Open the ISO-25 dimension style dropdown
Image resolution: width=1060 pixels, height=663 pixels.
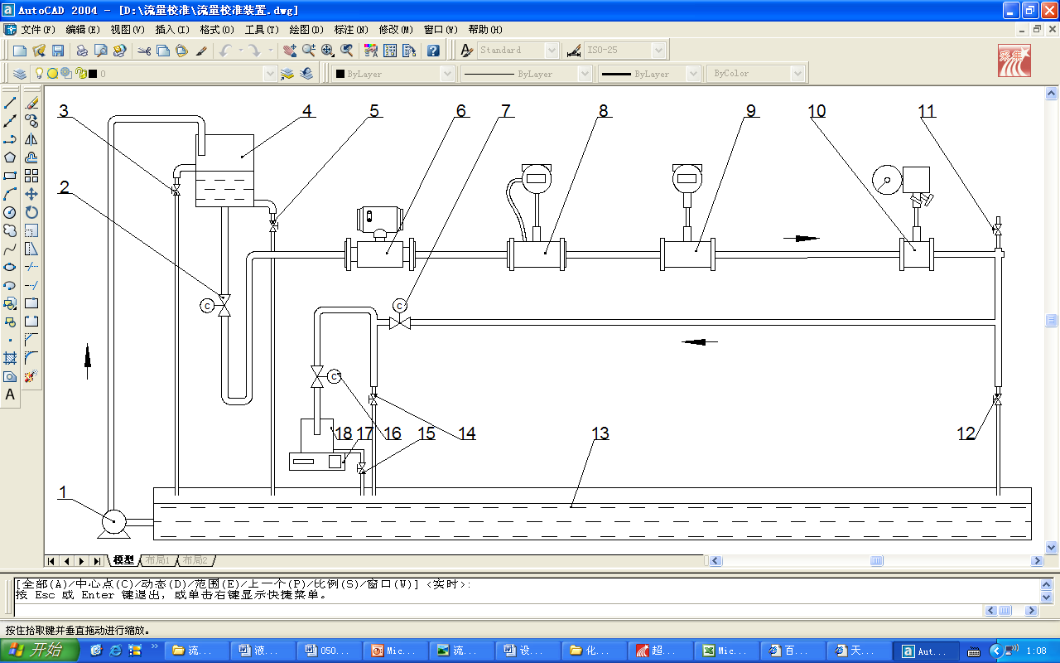pyautogui.click(x=625, y=51)
